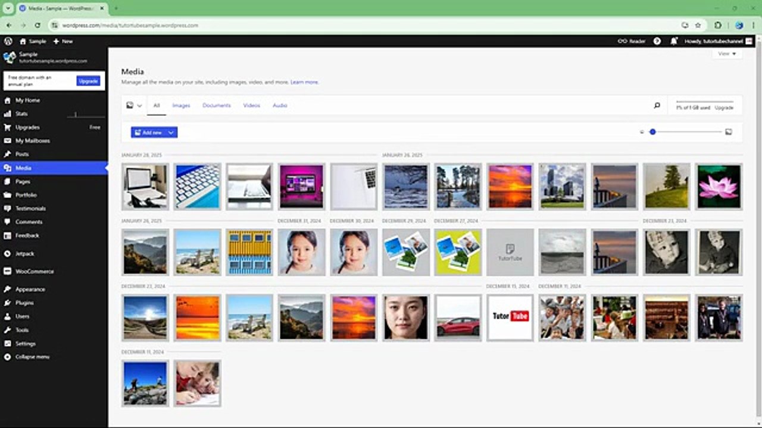Expand the View options dropdown
Image resolution: width=762 pixels, height=428 pixels.
(727, 53)
